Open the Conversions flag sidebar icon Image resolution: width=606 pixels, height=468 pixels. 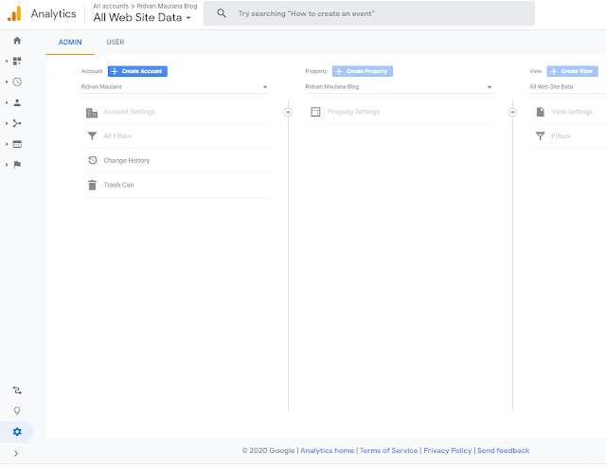click(17, 165)
